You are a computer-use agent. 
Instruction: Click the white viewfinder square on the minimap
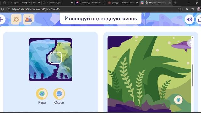point(56,58)
